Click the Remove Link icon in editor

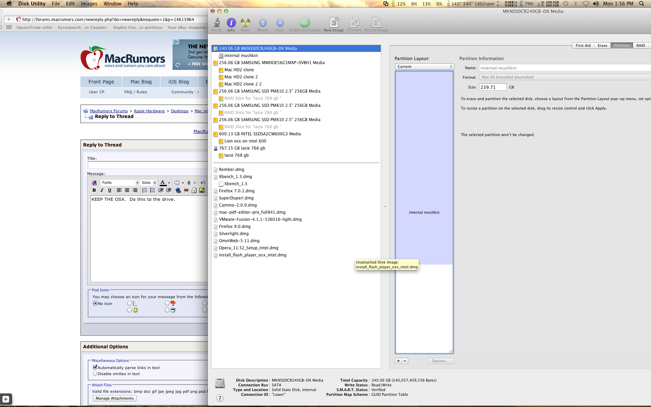click(186, 190)
